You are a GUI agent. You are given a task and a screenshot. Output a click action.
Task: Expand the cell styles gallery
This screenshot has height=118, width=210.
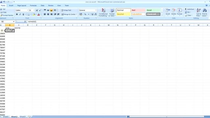pos(162,15)
